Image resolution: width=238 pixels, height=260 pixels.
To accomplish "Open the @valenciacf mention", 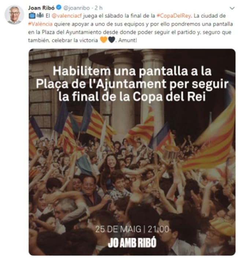I will 67,16.
